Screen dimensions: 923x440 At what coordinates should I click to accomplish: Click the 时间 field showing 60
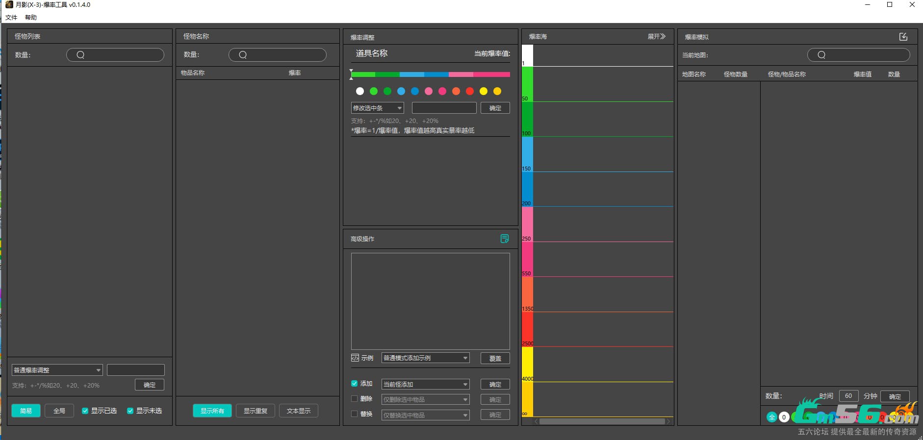pyautogui.click(x=848, y=396)
